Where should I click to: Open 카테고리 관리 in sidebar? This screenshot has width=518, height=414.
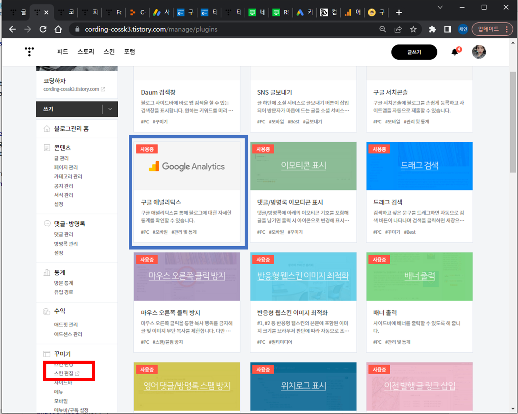68,177
